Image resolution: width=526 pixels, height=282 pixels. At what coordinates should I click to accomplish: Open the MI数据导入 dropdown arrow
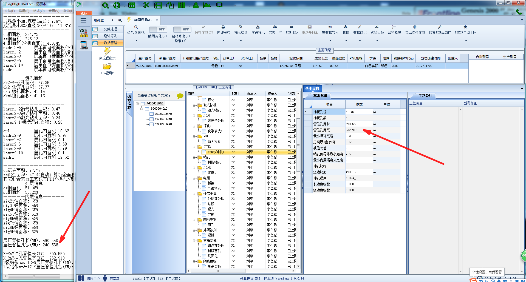[330, 41]
